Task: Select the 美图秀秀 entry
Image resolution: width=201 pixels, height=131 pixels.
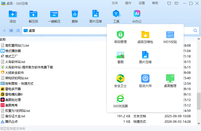Action: [x=9, y=105]
